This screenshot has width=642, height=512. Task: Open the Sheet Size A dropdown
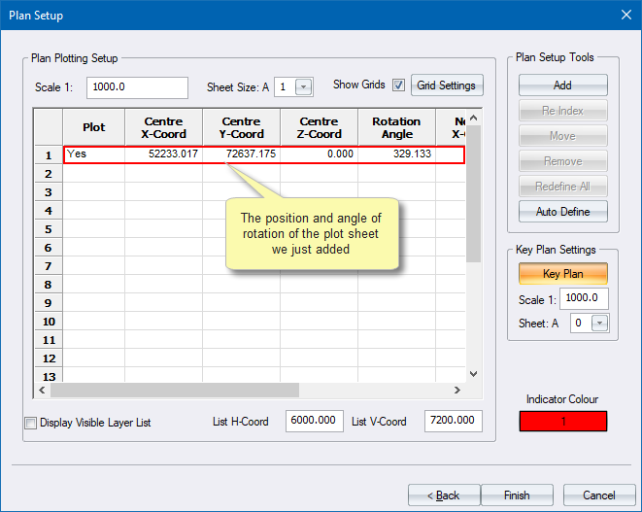pyautogui.click(x=304, y=86)
